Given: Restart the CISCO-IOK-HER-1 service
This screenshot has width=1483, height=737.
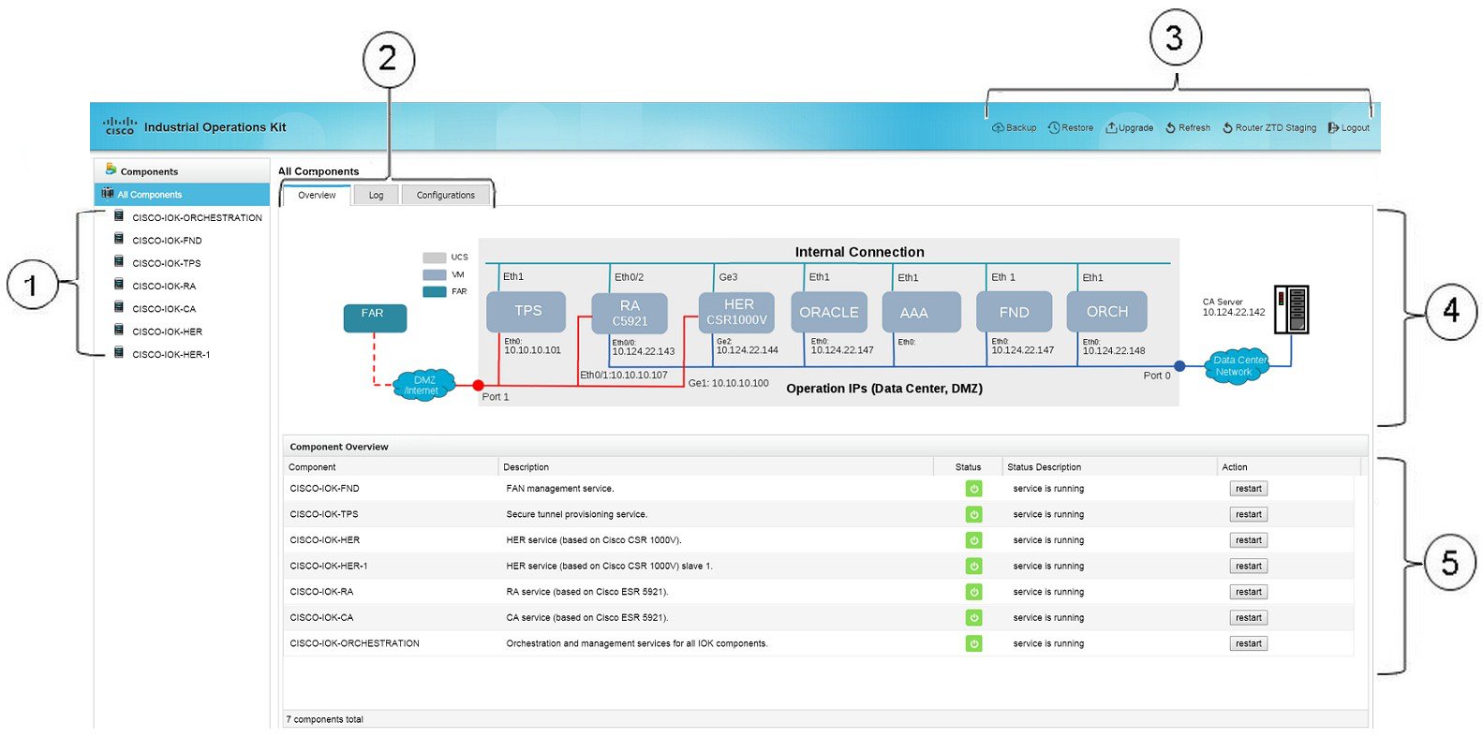Looking at the screenshot, I should [1248, 566].
